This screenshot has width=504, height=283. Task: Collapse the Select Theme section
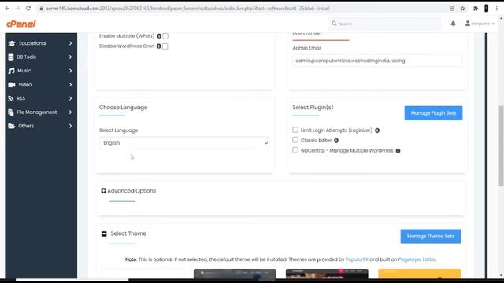click(x=104, y=234)
